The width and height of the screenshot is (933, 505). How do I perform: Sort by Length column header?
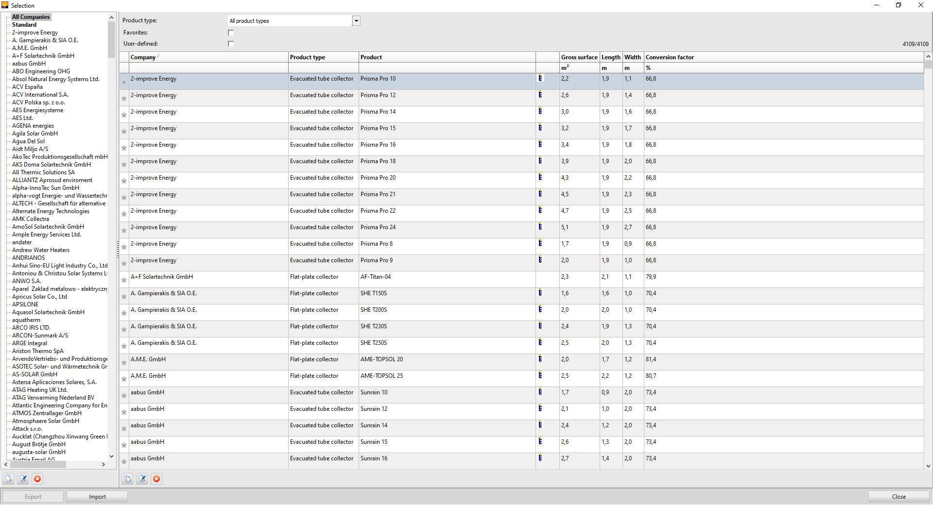(x=611, y=57)
